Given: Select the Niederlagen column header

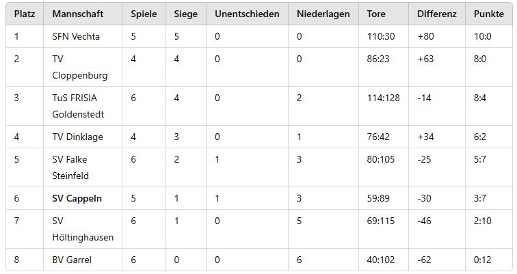Looking at the screenshot, I should coord(323,14).
